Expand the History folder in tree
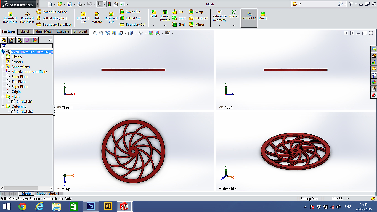377x212 pixels. (x=3, y=57)
